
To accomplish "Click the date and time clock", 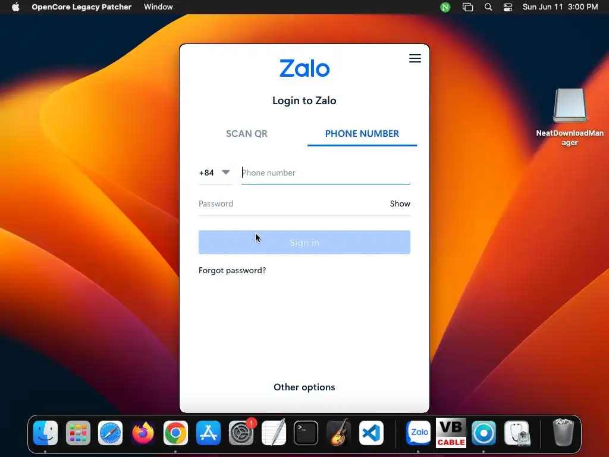I will (x=560, y=7).
